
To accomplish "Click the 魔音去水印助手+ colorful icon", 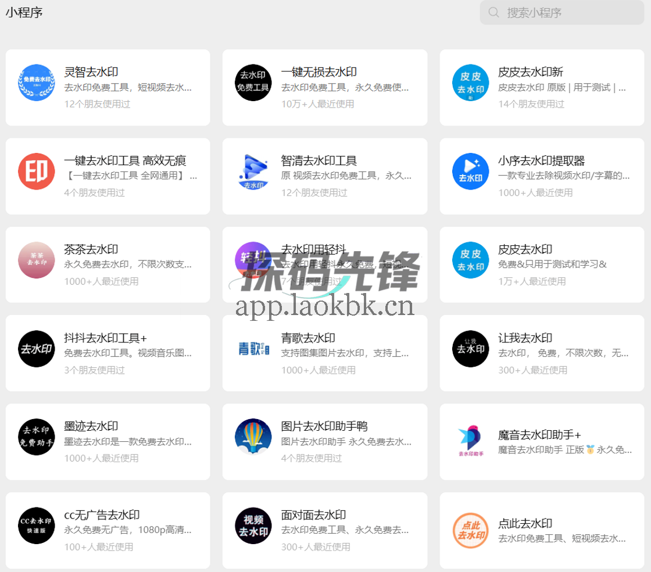I will click(x=470, y=438).
